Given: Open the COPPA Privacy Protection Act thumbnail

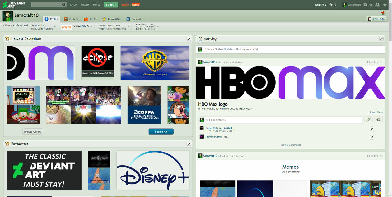Looking at the screenshot, I should coord(144,105).
